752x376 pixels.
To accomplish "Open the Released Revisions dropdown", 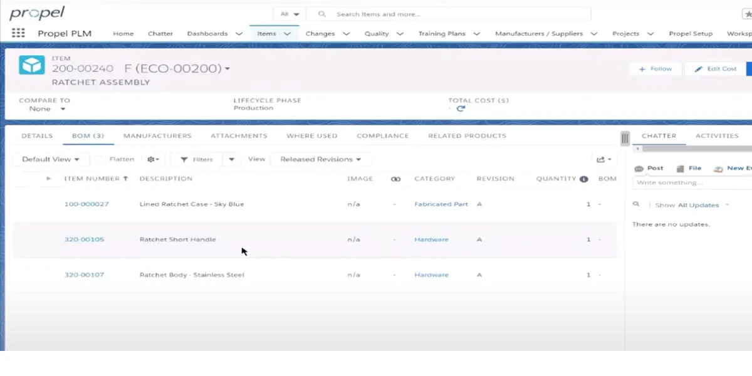I will [321, 159].
